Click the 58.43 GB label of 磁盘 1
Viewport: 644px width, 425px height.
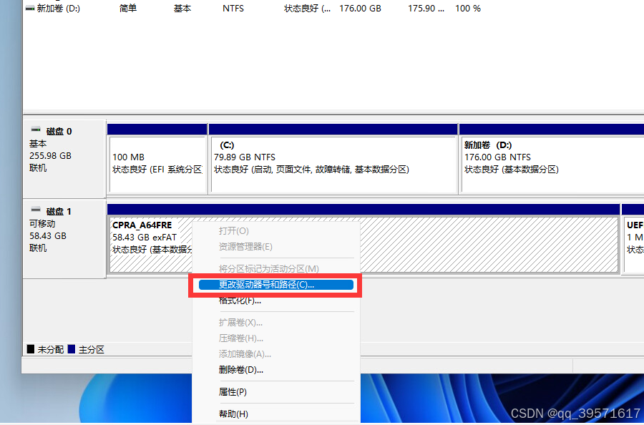tap(48, 236)
